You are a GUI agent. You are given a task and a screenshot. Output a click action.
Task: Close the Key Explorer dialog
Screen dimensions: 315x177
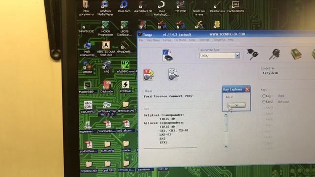tap(247, 89)
